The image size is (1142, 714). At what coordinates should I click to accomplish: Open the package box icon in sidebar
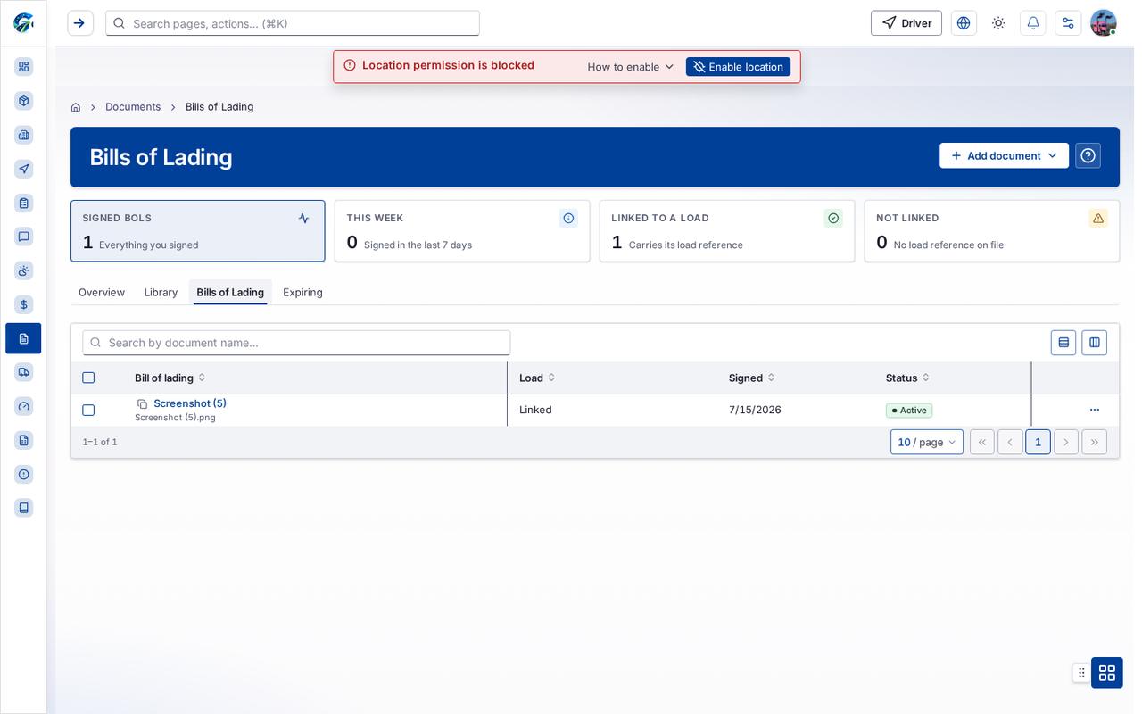(24, 101)
